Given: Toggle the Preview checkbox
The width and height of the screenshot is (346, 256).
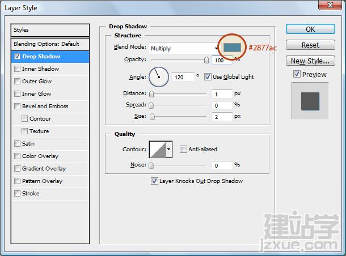Looking at the screenshot, I should tap(297, 74).
